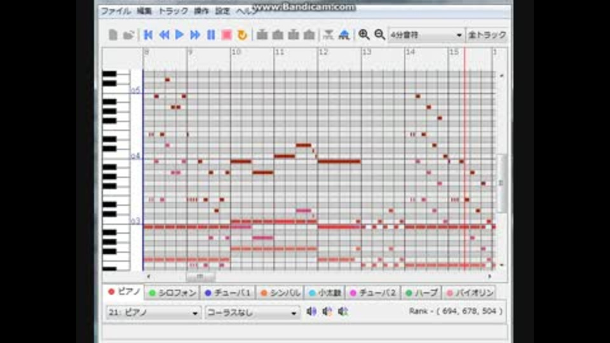Viewport: 610px width, 343px height.
Task: Click the vertical scrollbar down arrow
Action: [502, 265]
